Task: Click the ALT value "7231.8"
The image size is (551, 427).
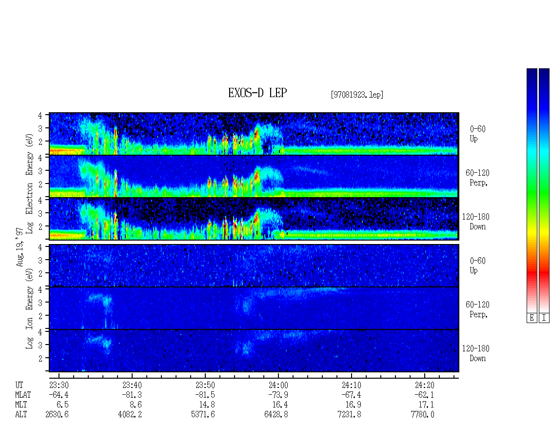Action: point(349,415)
